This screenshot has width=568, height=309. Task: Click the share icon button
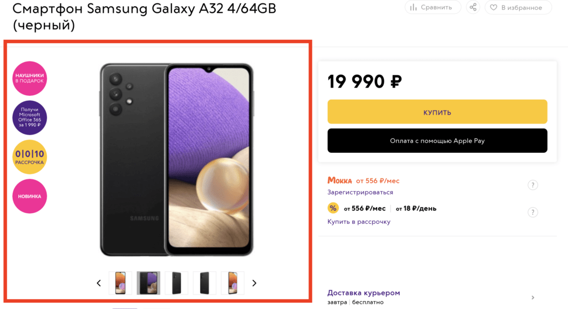473,7
